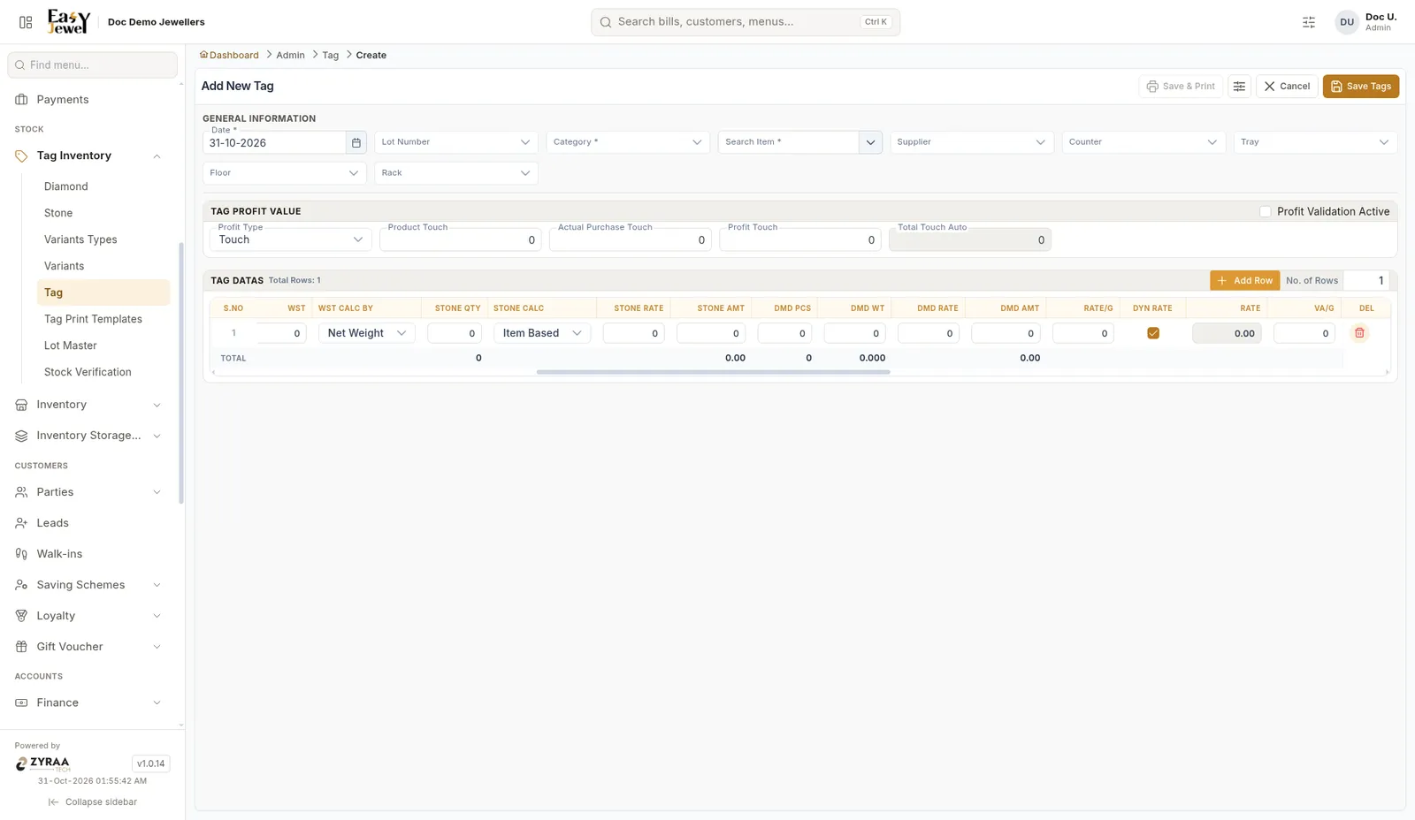Open the Net Weight calc dropdown
Screen dimensions: 1415x820
click(x=366, y=333)
